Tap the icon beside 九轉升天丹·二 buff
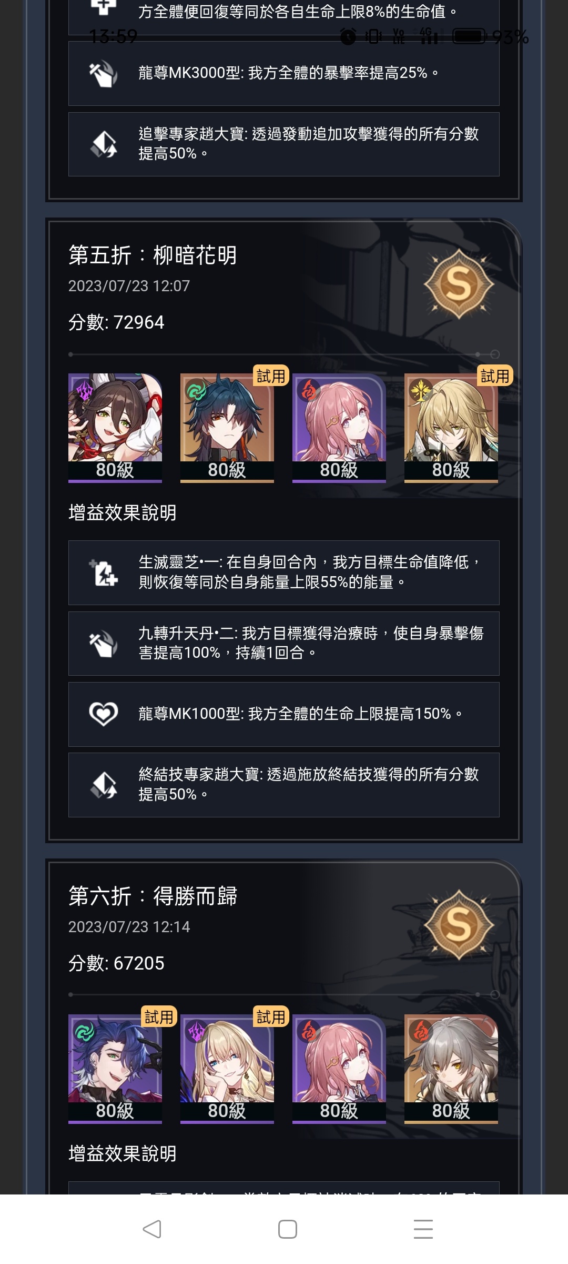Screen dimensions: 568x1264 104,643
